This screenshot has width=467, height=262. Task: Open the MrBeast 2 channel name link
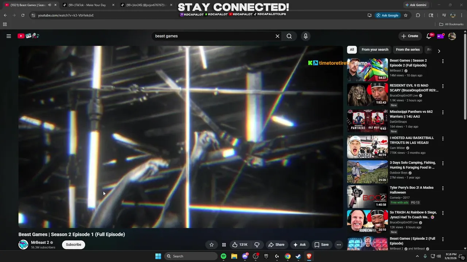(40, 242)
